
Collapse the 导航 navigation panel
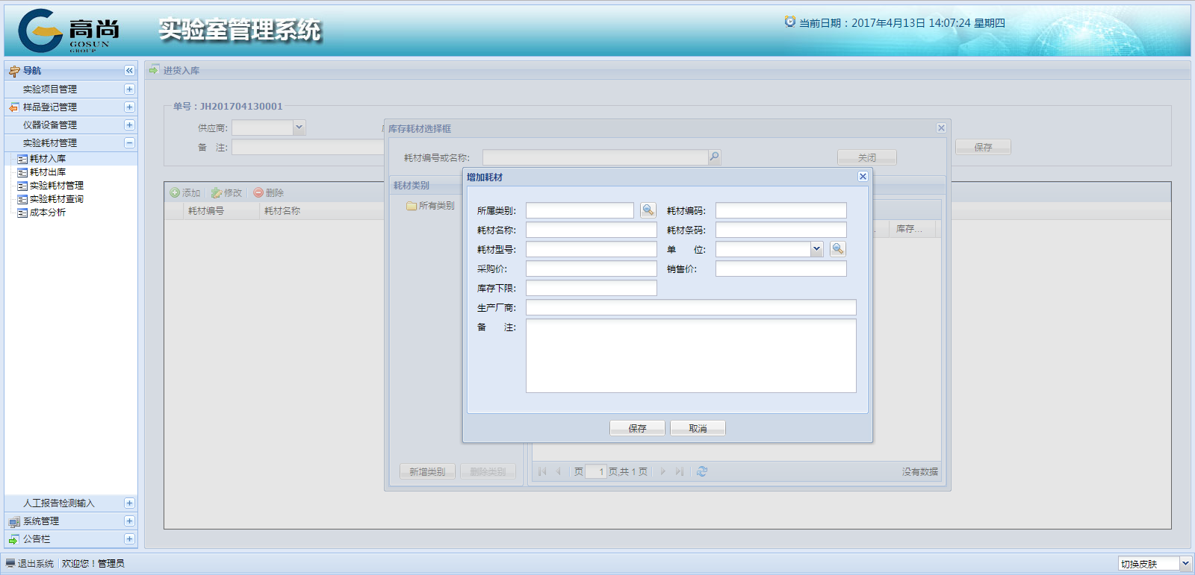coord(129,70)
